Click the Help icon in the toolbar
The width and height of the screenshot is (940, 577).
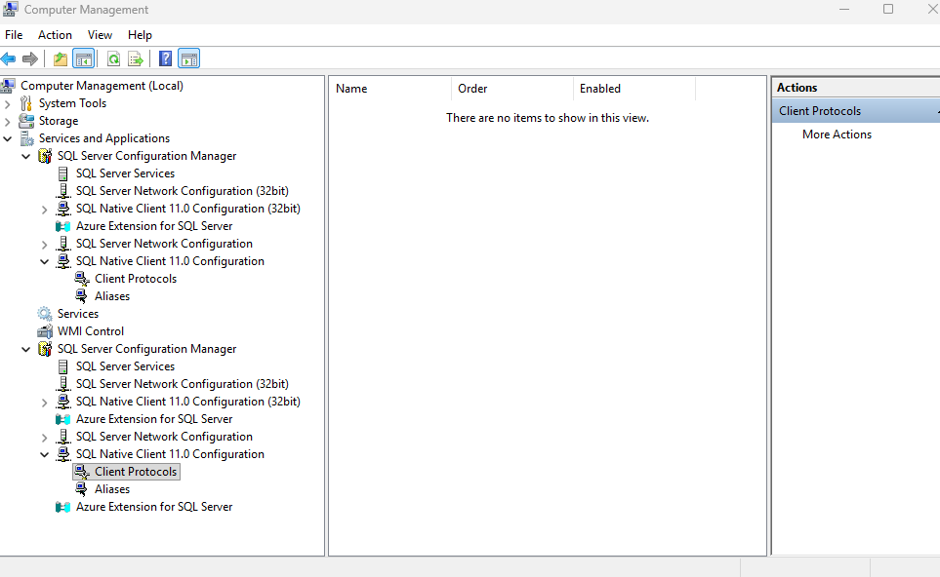(x=165, y=58)
